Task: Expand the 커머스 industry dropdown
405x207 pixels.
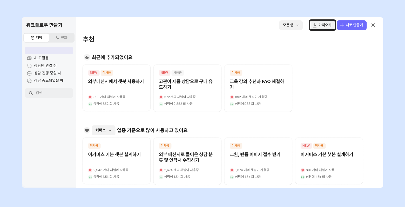Action: click(103, 130)
